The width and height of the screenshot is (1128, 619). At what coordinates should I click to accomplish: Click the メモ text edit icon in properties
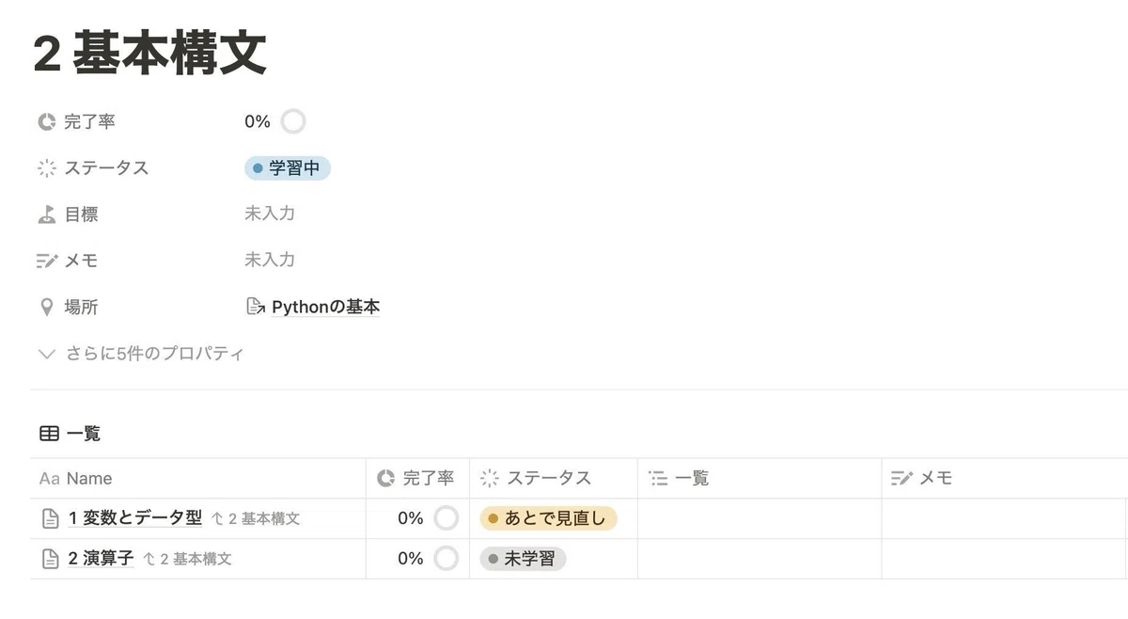coord(46,261)
